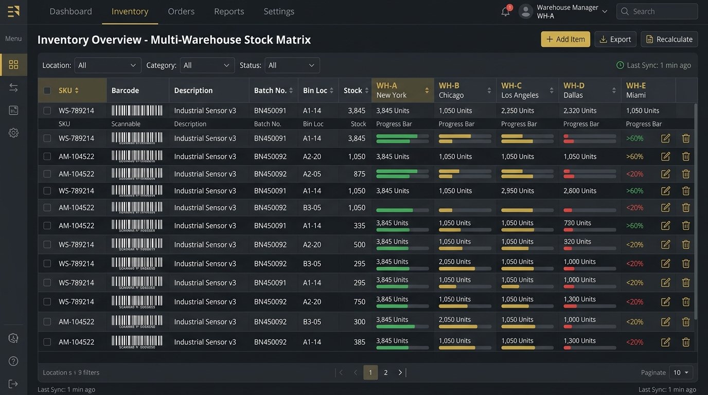Select the Inventory tab
Screen dimensions: 708x395
pyautogui.click(x=130, y=11)
